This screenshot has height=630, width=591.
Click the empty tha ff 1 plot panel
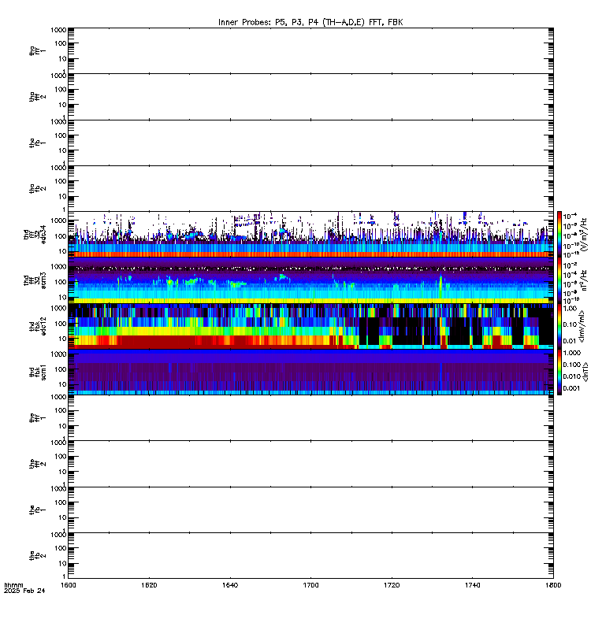(x=310, y=50)
